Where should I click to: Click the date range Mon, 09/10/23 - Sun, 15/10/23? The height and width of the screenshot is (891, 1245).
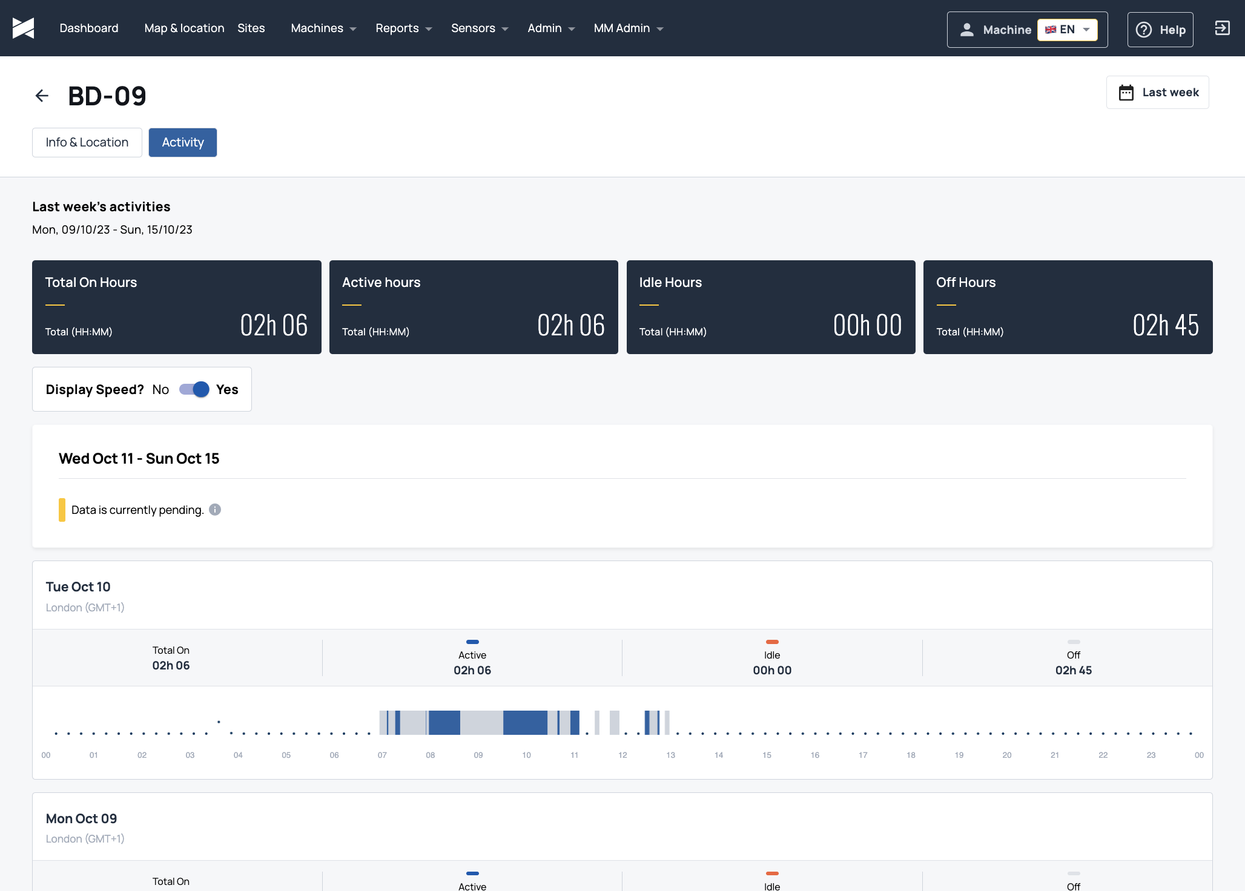pos(112,229)
